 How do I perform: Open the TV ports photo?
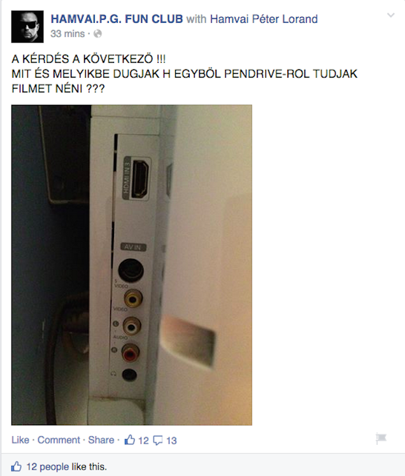(x=132, y=265)
